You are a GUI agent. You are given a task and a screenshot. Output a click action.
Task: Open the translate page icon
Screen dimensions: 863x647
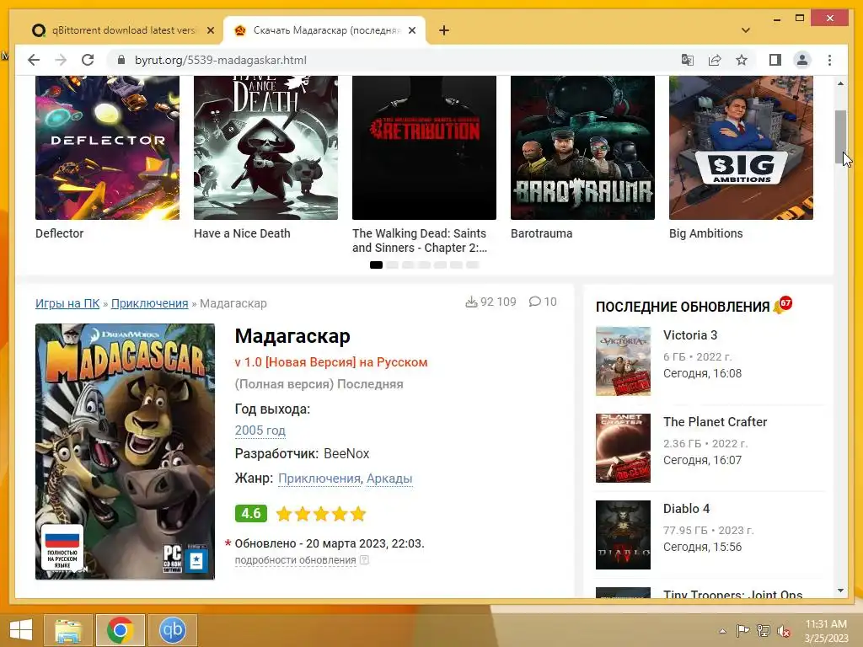click(688, 60)
